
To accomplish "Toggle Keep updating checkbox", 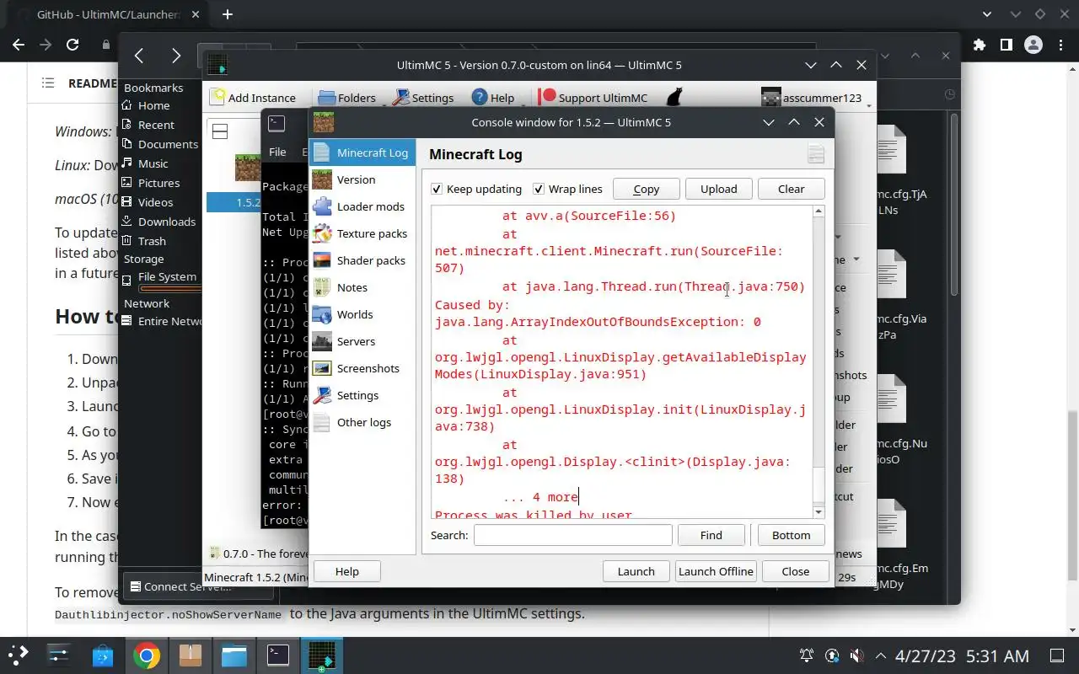I will pos(476,189).
